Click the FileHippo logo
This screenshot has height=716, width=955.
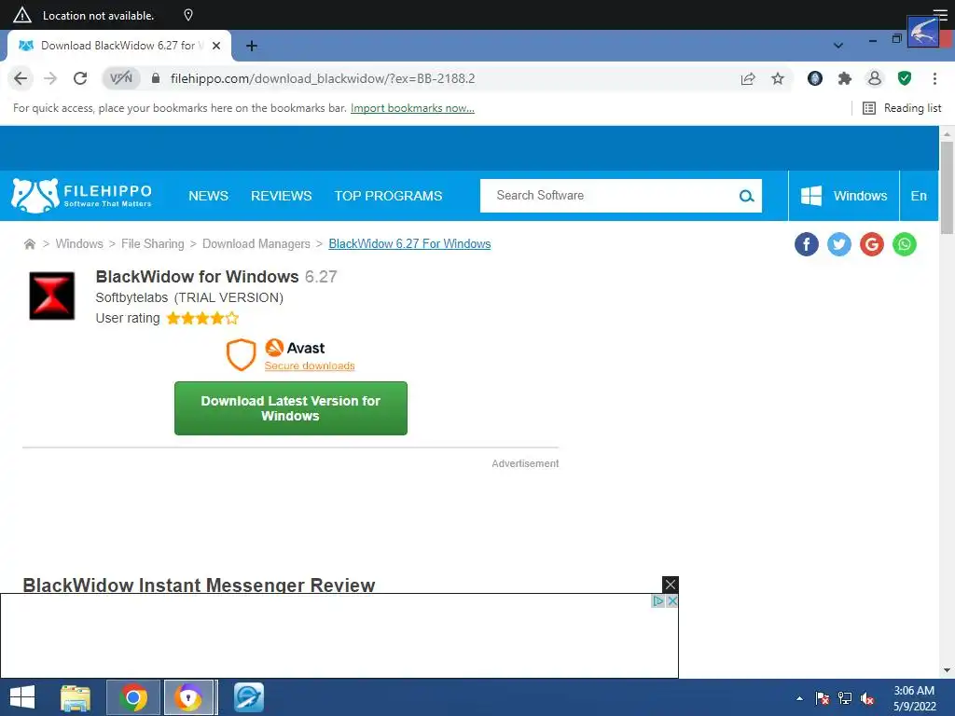pos(81,196)
